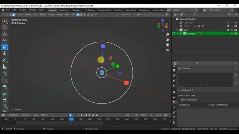239x134 pixels.
Task: Click the play animation button
Action: click(90, 115)
